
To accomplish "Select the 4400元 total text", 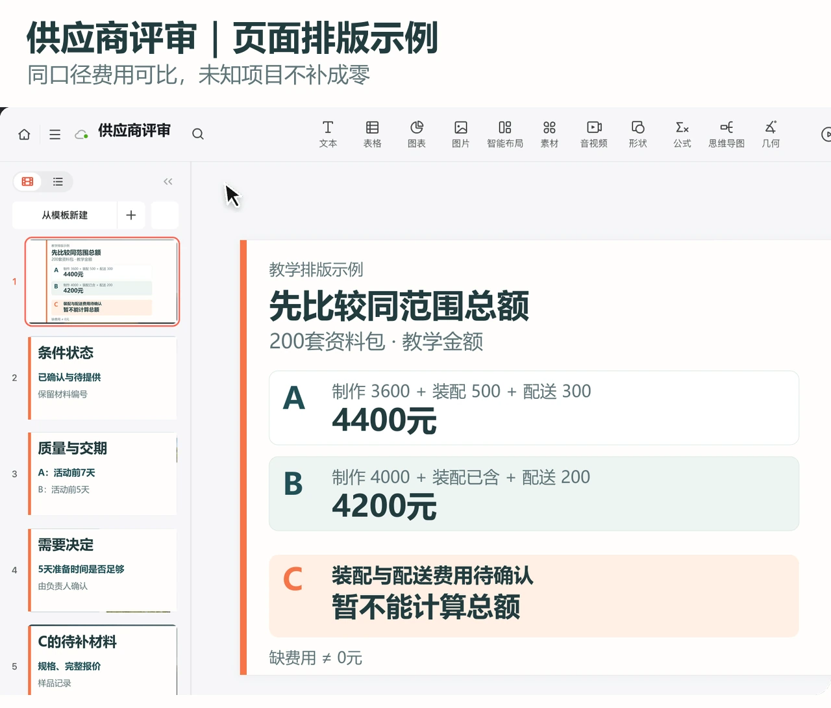I will 384,420.
